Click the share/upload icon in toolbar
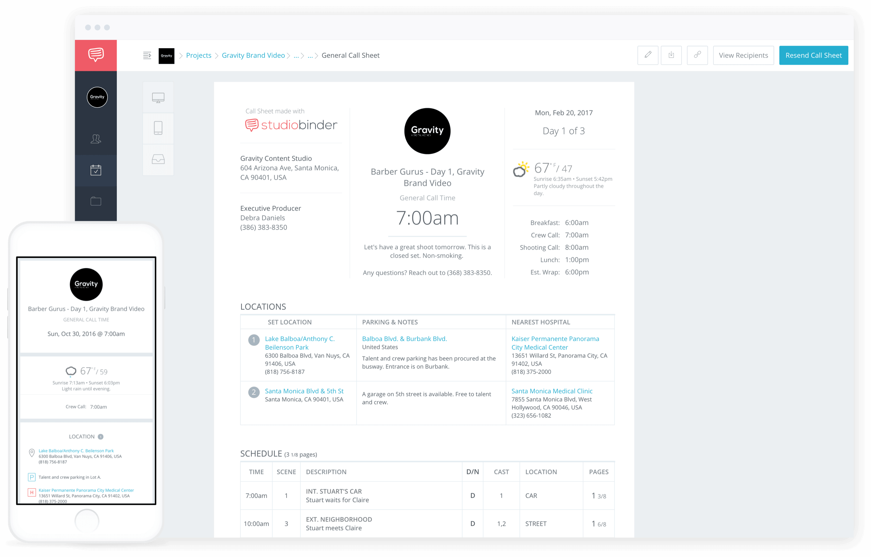Image resolution: width=871 pixels, height=557 pixels. pos(673,55)
